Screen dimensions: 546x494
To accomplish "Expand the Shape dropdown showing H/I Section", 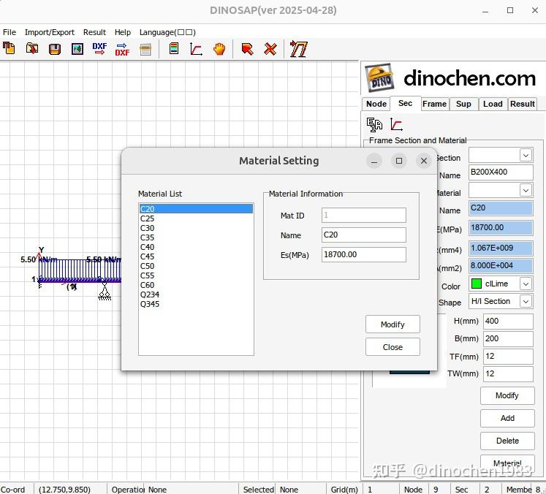I will pyautogui.click(x=526, y=301).
